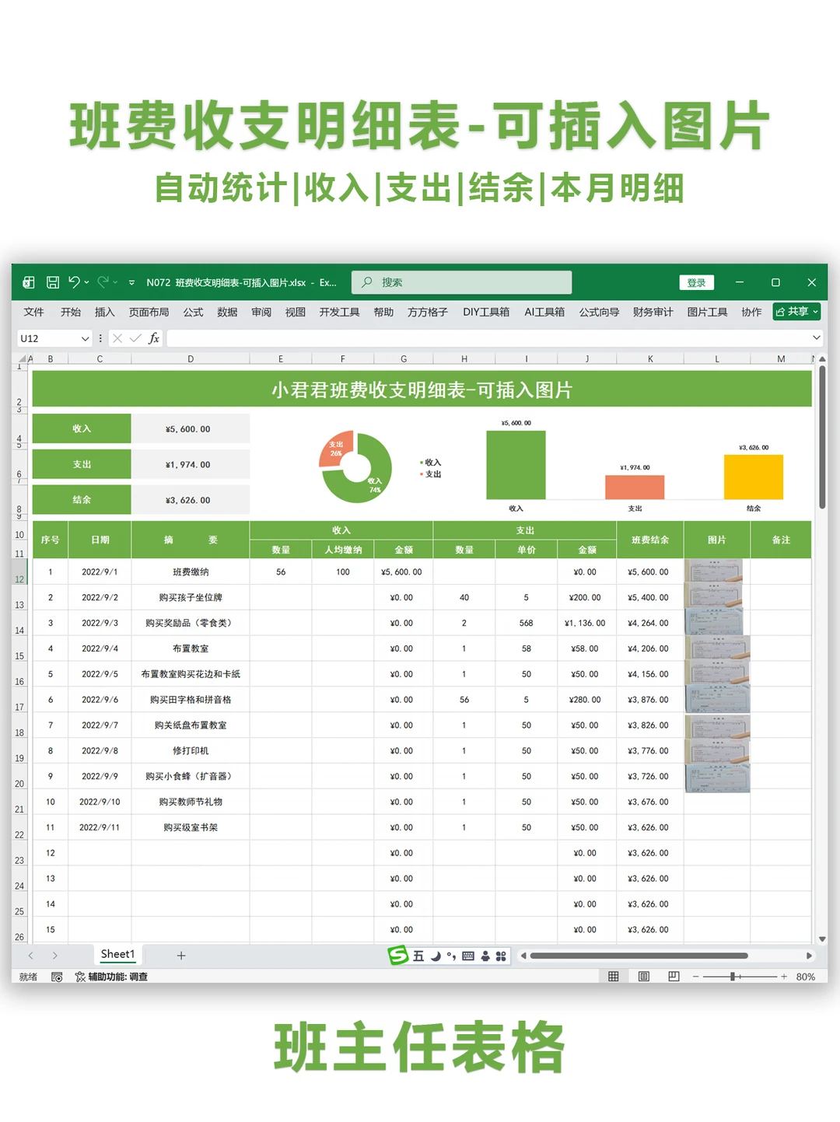Click 辅助功能: 调查 accessibility status
The image size is (840, 1122).
click(x=111, y=977)
